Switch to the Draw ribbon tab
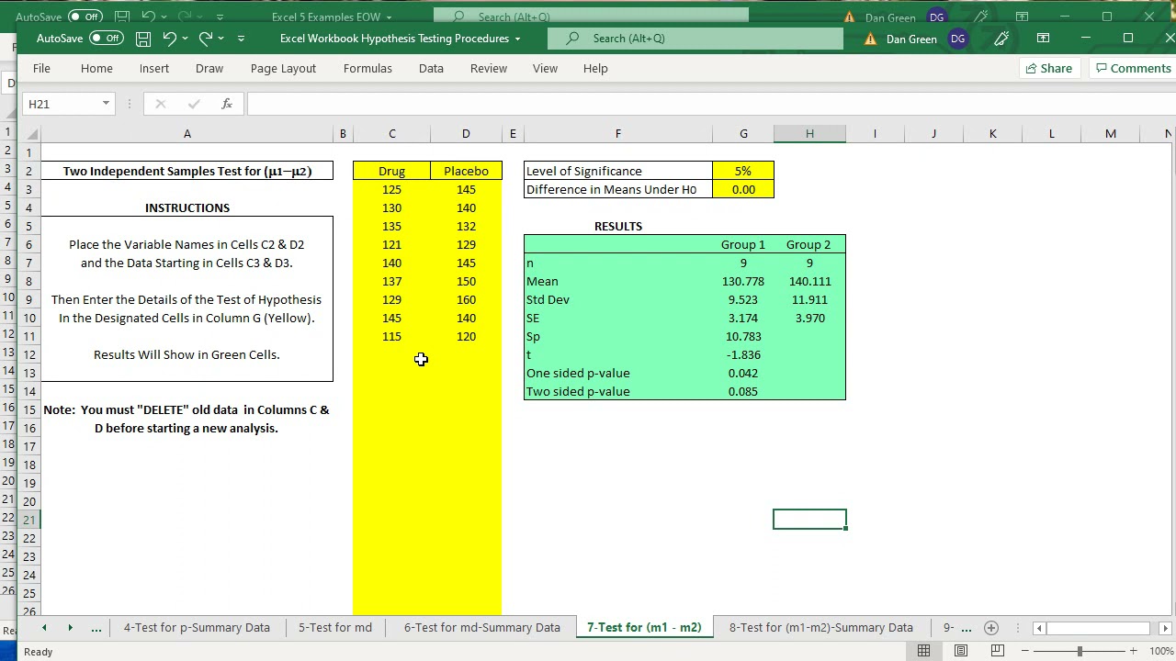 209,68
